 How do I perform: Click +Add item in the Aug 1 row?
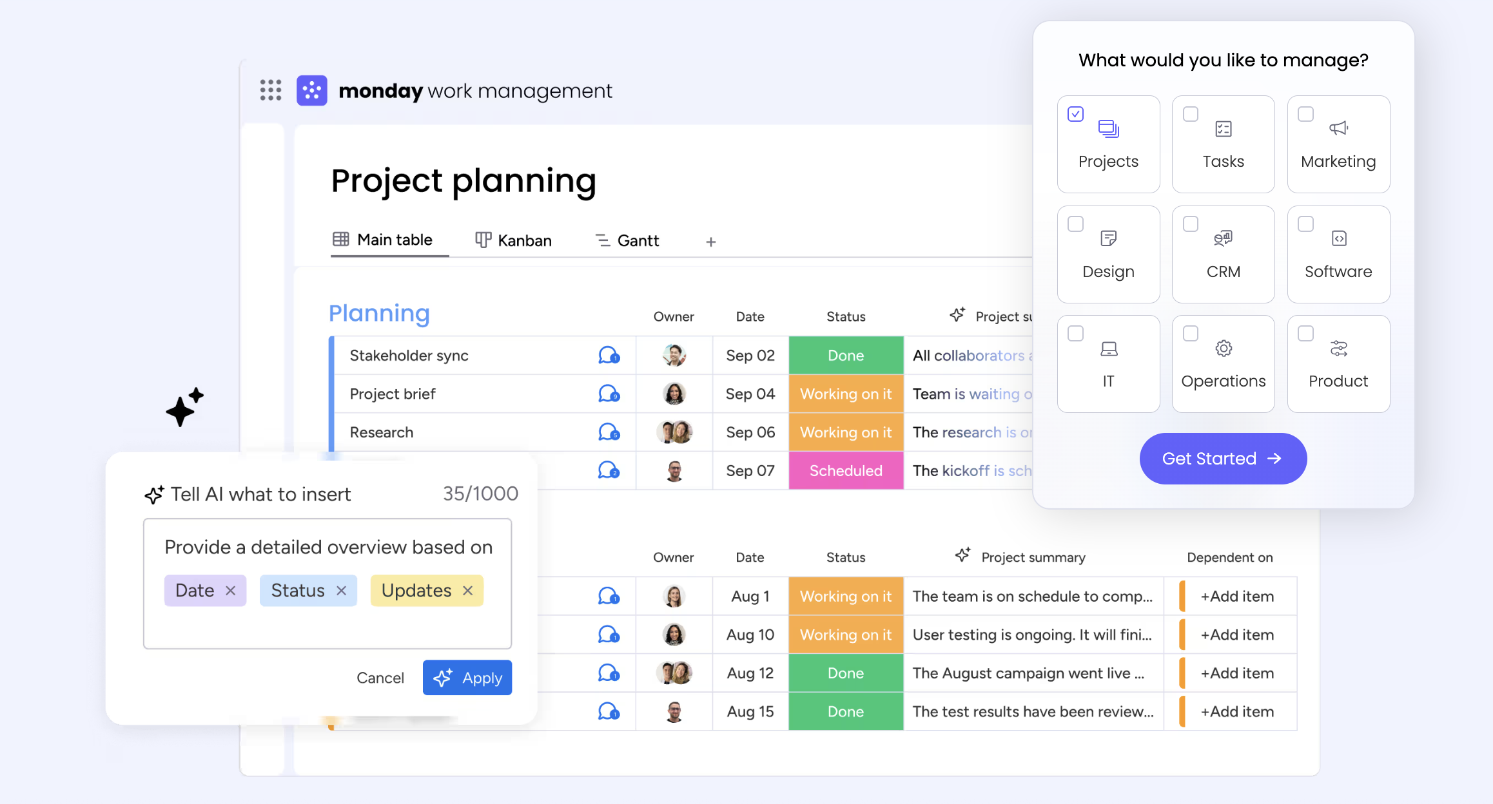pyautogui.click(x=1237, y=596)
